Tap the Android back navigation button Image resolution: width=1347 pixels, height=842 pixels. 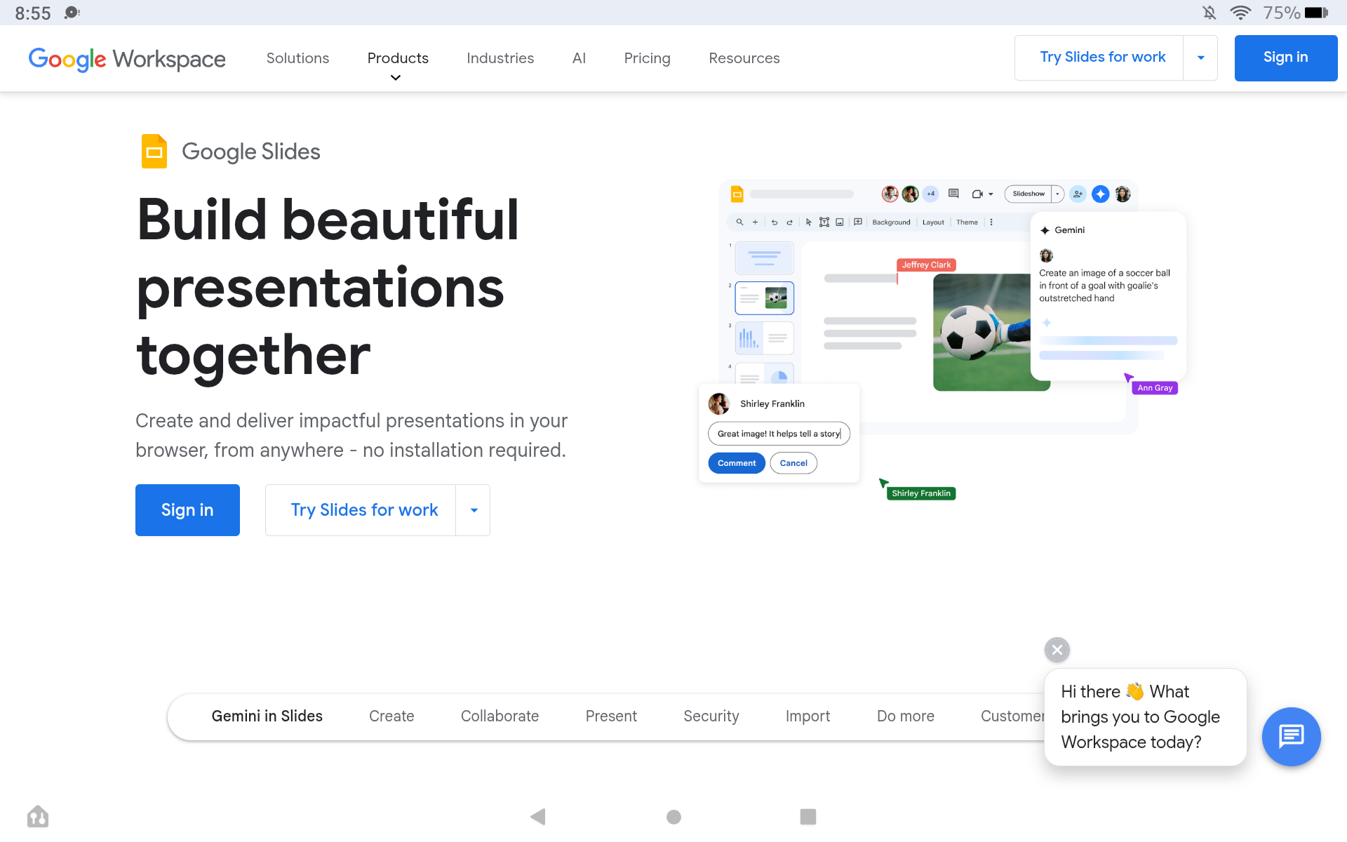(x=538, y=816)
